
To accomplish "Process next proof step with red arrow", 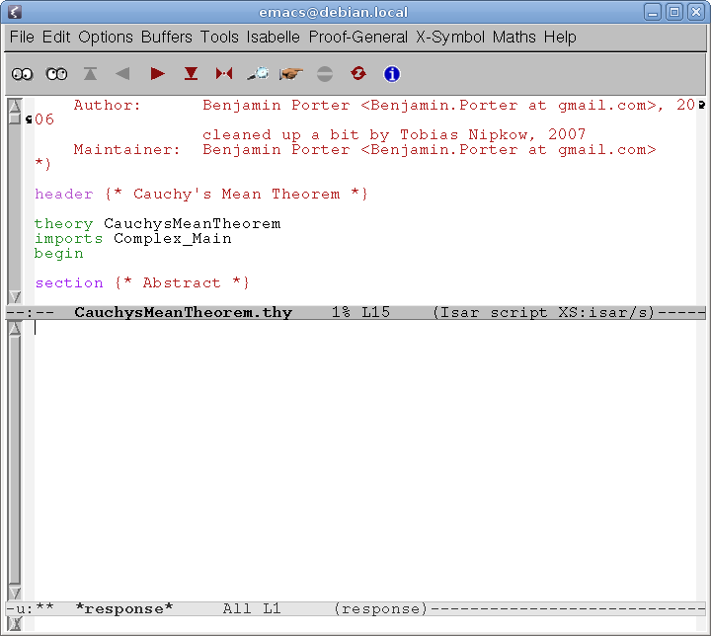I will click(x=157, y=74).
